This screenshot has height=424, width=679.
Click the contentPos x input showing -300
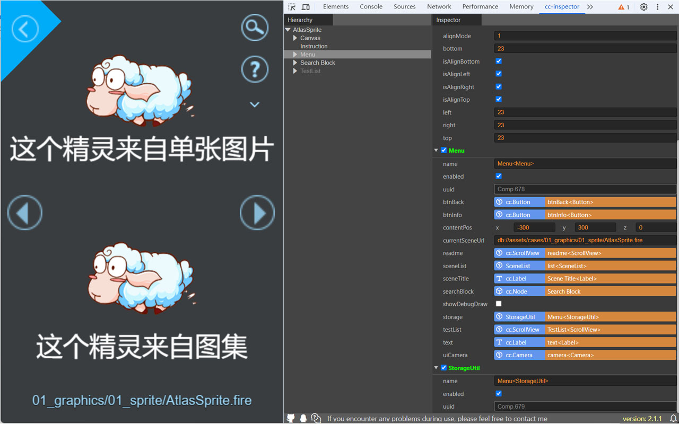tap(534, 227)
